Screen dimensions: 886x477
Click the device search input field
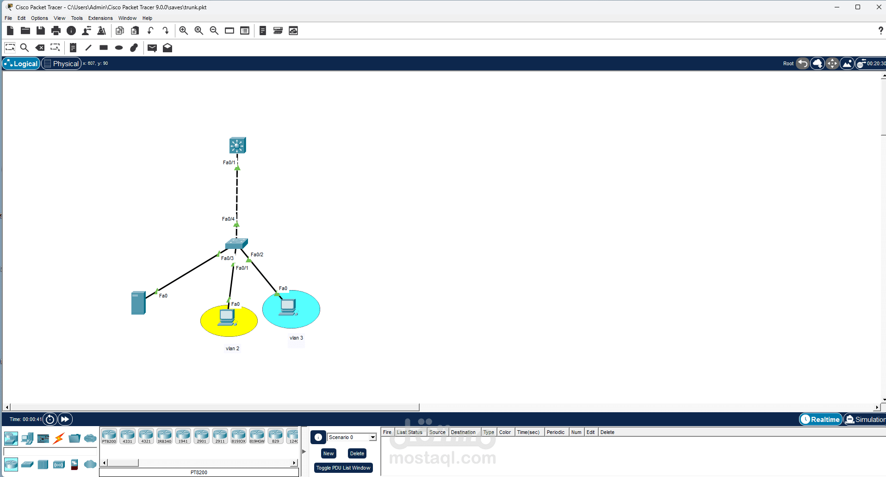tap(50, 451)
